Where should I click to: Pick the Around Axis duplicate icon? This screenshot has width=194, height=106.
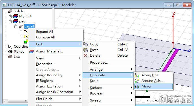click(137, 81)
